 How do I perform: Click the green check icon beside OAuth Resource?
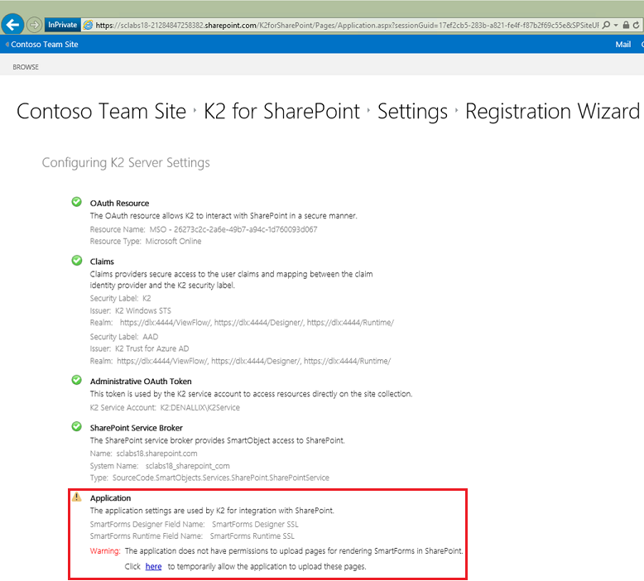pyautogui.click(x=76, y=202)
